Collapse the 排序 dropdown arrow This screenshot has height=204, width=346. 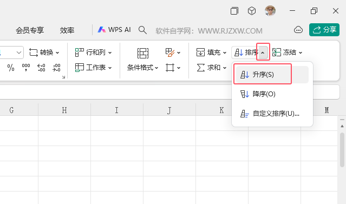(x=263, y=52)
